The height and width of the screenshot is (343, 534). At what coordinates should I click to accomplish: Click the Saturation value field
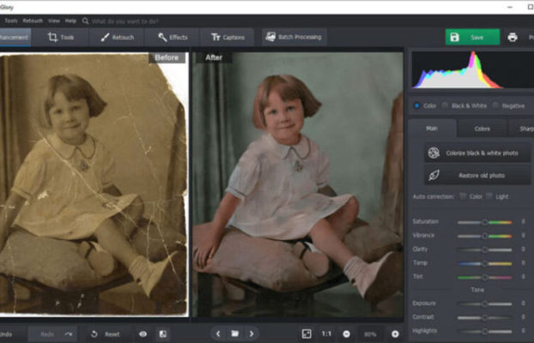click(524, 222)
